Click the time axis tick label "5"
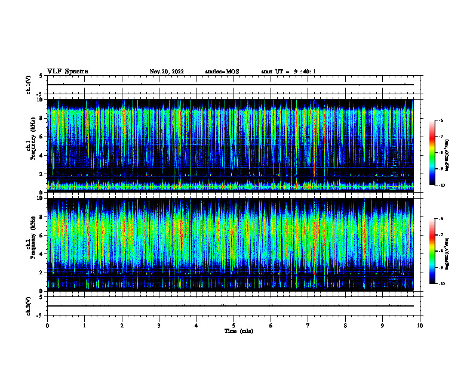Viewport: 473px width, 365px height. click(x=234, y=326)
